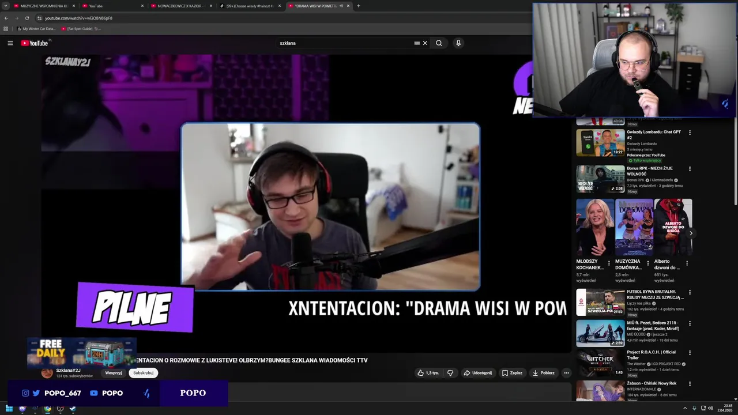Start voice search with the microphone icon
Screen dimensions: 738x415
[458, 43]
